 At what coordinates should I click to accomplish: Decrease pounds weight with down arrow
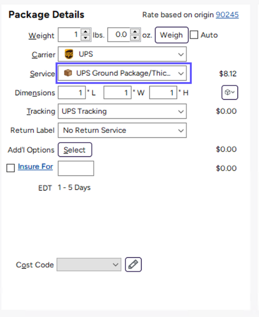[85, 38]
